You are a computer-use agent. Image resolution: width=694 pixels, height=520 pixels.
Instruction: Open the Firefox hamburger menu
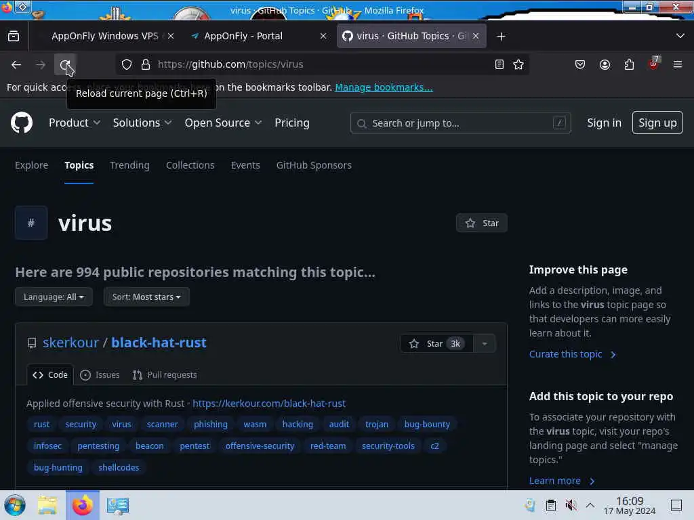tap(678, 64)
